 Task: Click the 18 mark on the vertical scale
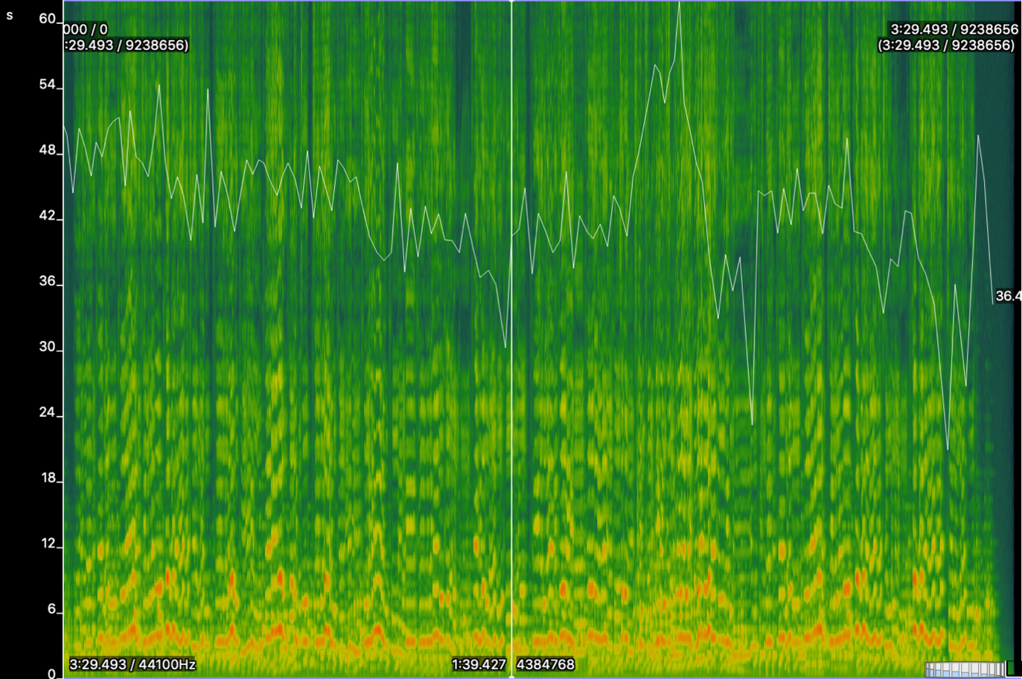coord(48,477)
